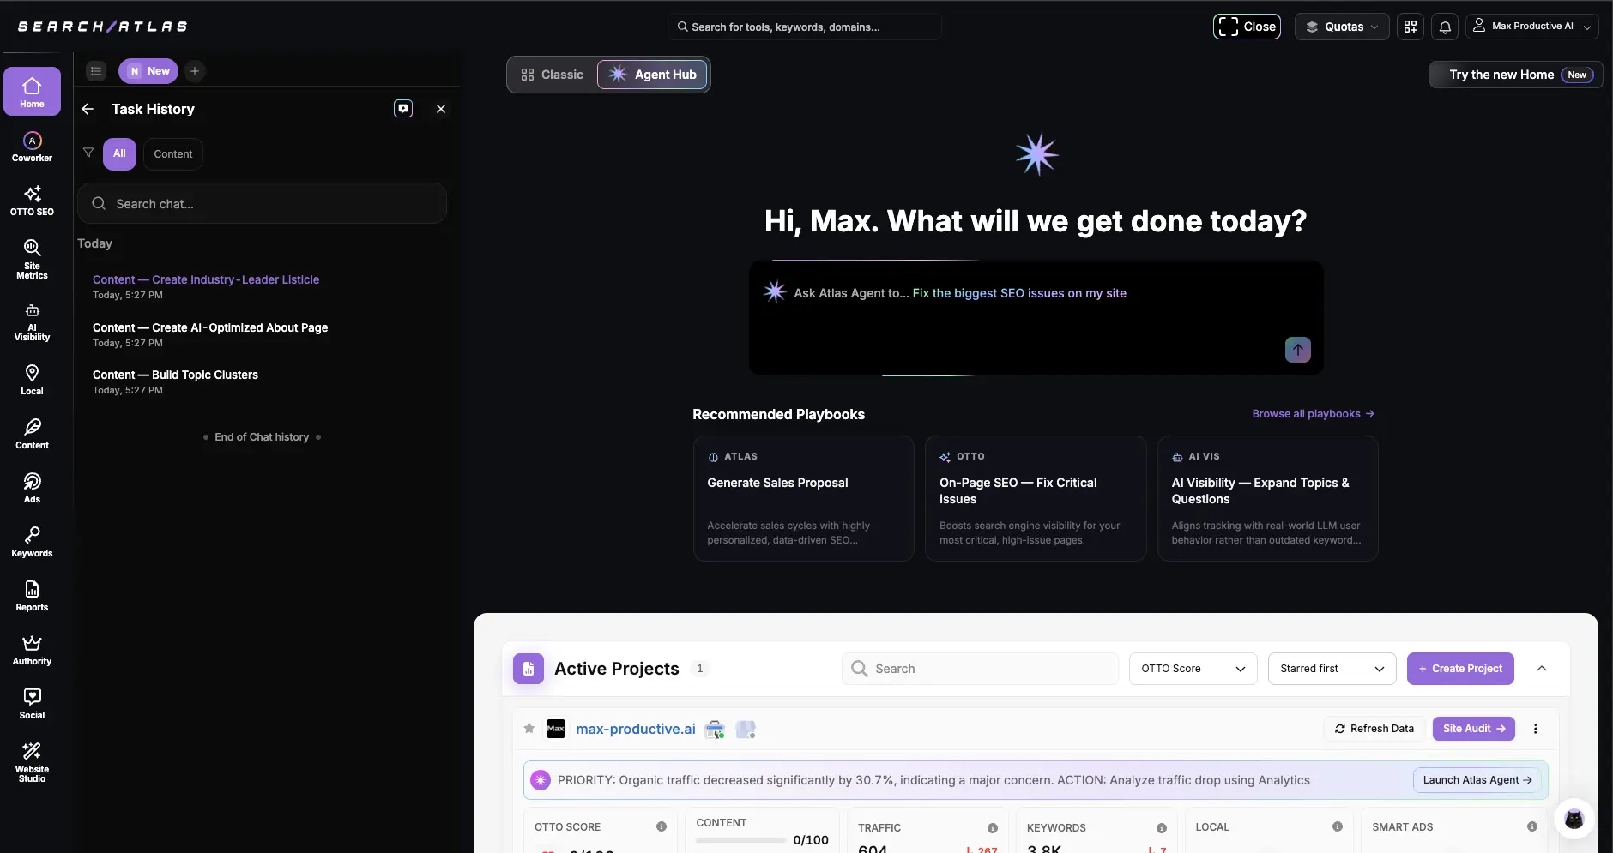The height and width of the screenshot is (853, 1613).
Task: Submit prompt with the up-arrow send button
Action: tap(1297, 350)
